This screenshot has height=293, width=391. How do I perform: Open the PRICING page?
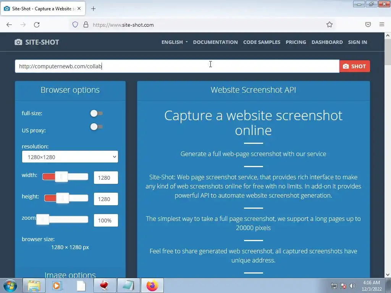296,42
